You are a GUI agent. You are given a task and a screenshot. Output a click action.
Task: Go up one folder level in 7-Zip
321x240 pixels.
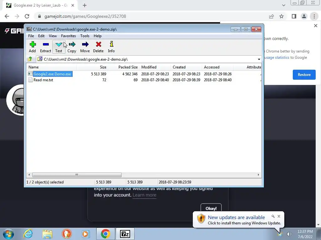pyautogui.click(x=30, y=59)
